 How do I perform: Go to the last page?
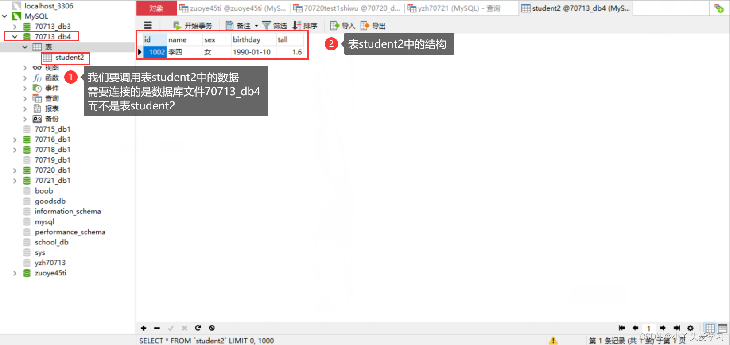pyautogui.click(x=676, y=328)
